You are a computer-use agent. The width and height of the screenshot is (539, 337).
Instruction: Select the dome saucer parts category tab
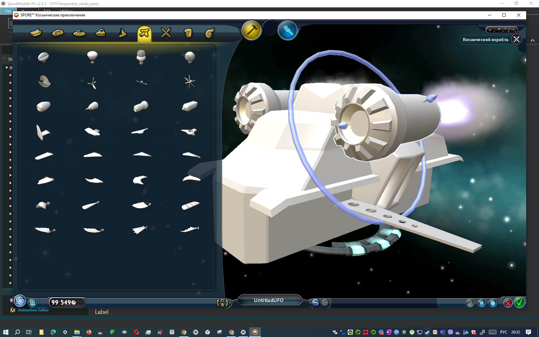tap(101, 33)
